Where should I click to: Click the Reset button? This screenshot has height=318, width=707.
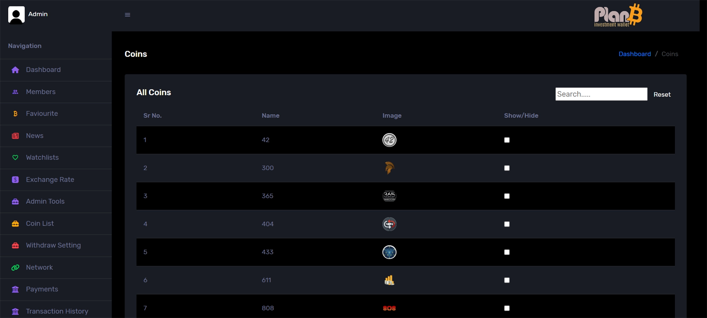662,94
